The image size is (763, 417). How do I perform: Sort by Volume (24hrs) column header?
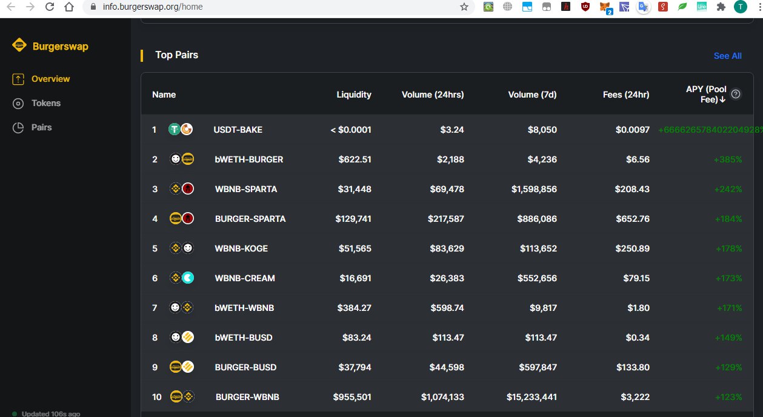click(433, 95)
